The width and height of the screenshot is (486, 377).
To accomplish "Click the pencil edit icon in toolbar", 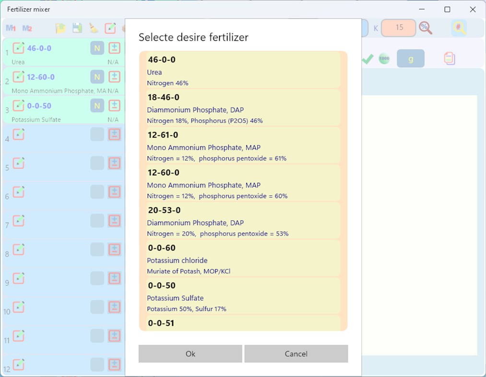I will pos(111,28).
